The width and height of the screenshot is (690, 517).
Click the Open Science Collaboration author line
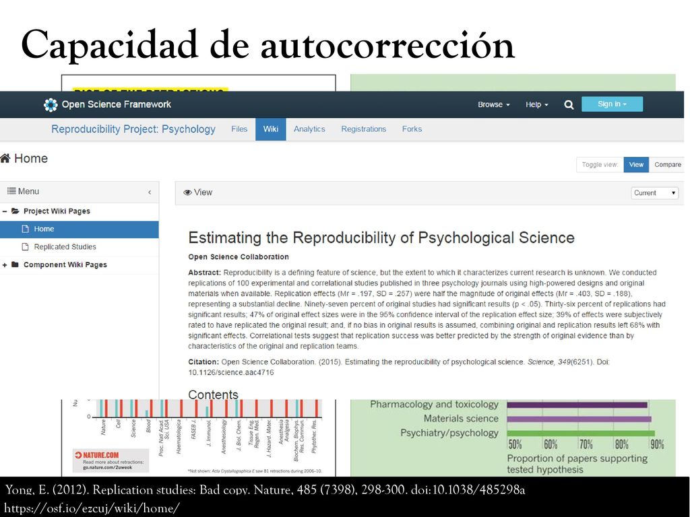239,256
